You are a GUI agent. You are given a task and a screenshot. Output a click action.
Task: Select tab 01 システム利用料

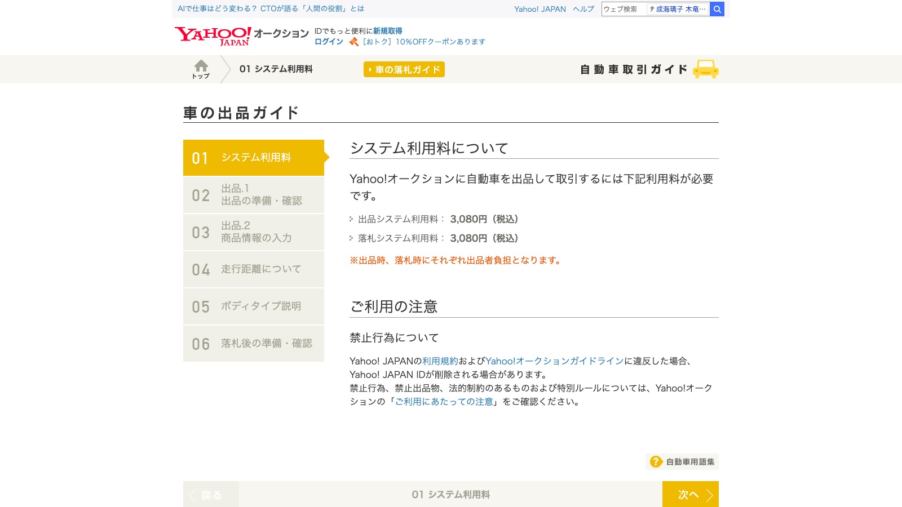coord(254,158)
